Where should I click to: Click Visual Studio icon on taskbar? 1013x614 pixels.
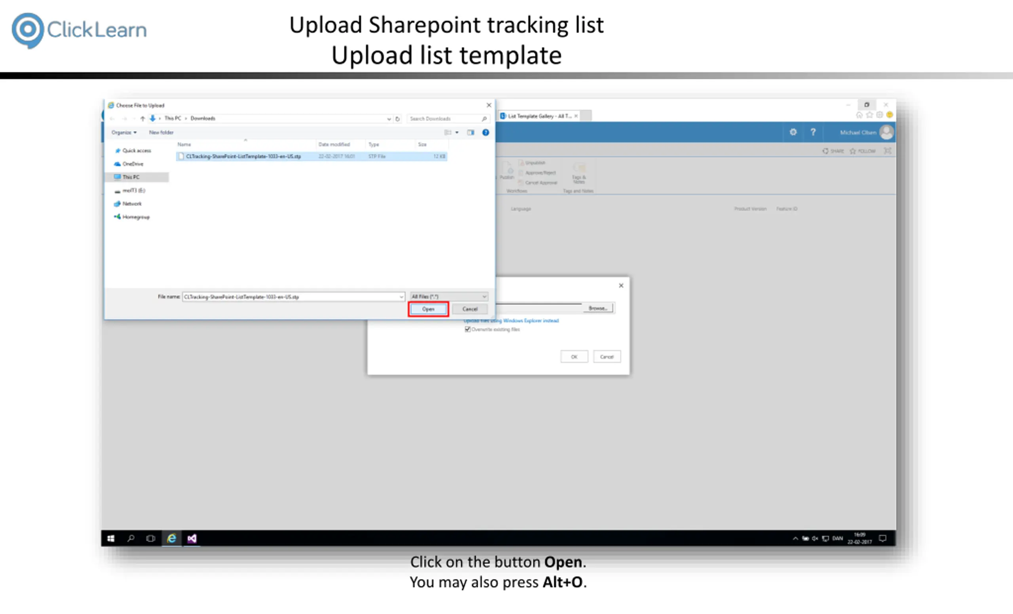click(192, 538)
